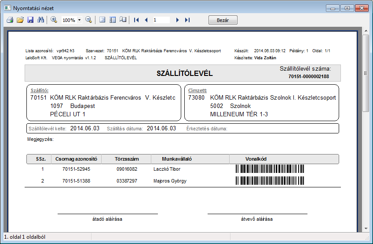Viewport: 373px width, 244px height.
Task: Jump to the last page
Action: point(187,20)
